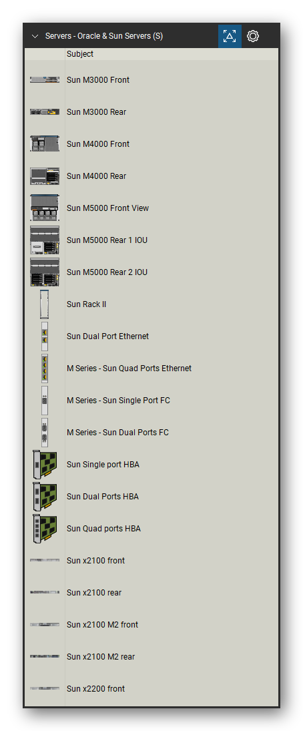Image resolution: width=303 pixels, height=731 pixels.
Task: Select the Sun M3000 Front shape thumbnail
Action: 45,79
